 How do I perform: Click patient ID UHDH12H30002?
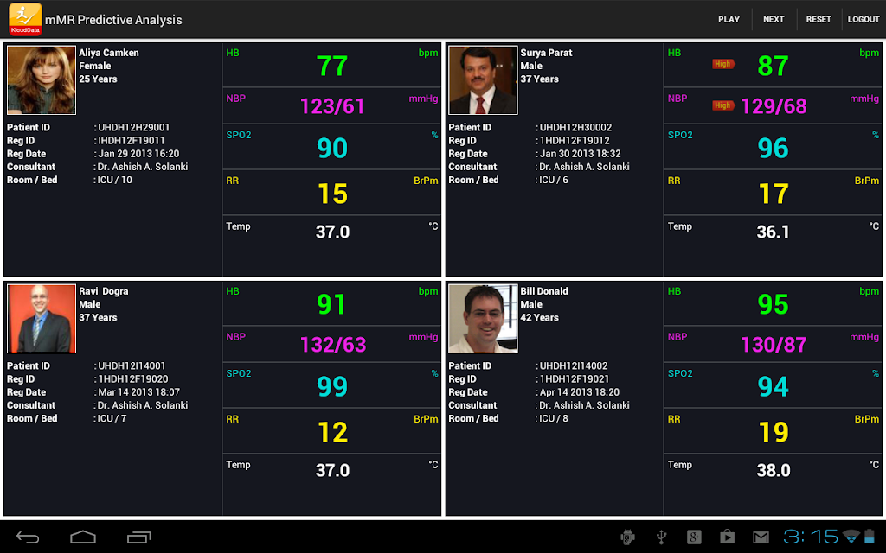coord(575,128)
